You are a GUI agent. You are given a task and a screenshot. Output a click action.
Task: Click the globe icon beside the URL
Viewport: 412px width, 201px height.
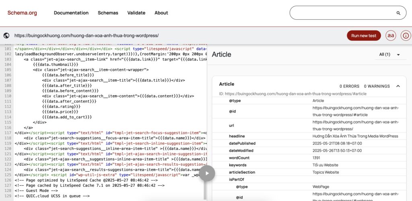(6, 36)
